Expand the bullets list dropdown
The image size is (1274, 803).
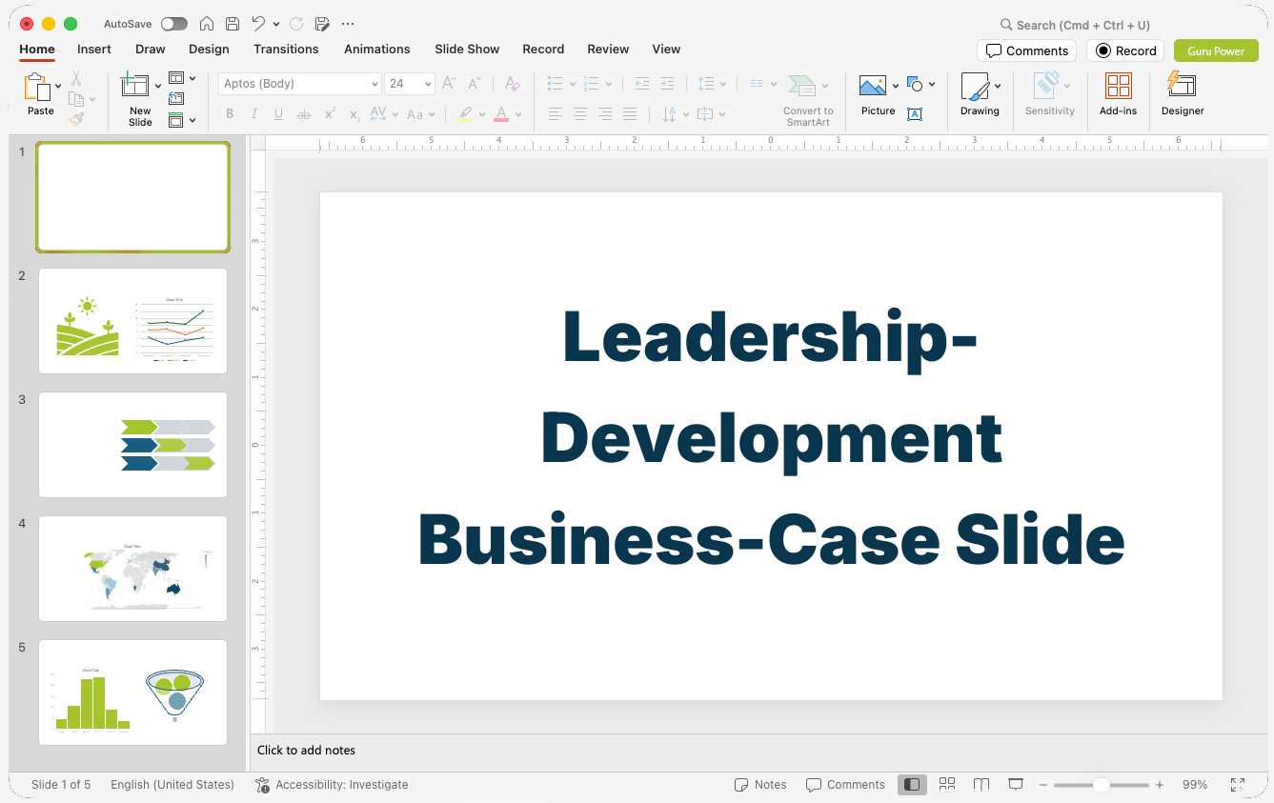point(573,84)
